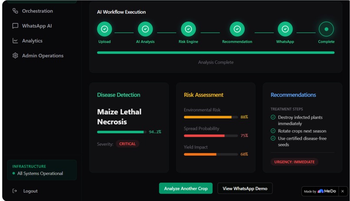Image resolution: width=350 pixels, height=201 pixels.
Task: Click the 'Risk Assessment' card title
Action: click(204, 95)
